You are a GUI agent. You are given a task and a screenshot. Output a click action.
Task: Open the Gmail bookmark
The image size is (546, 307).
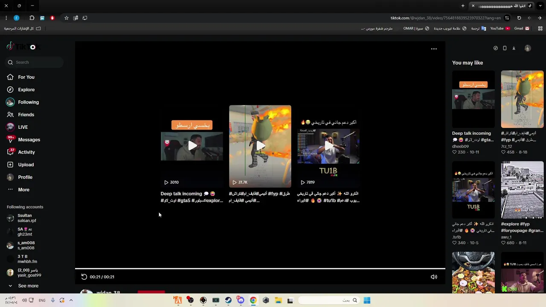point(522,29)
